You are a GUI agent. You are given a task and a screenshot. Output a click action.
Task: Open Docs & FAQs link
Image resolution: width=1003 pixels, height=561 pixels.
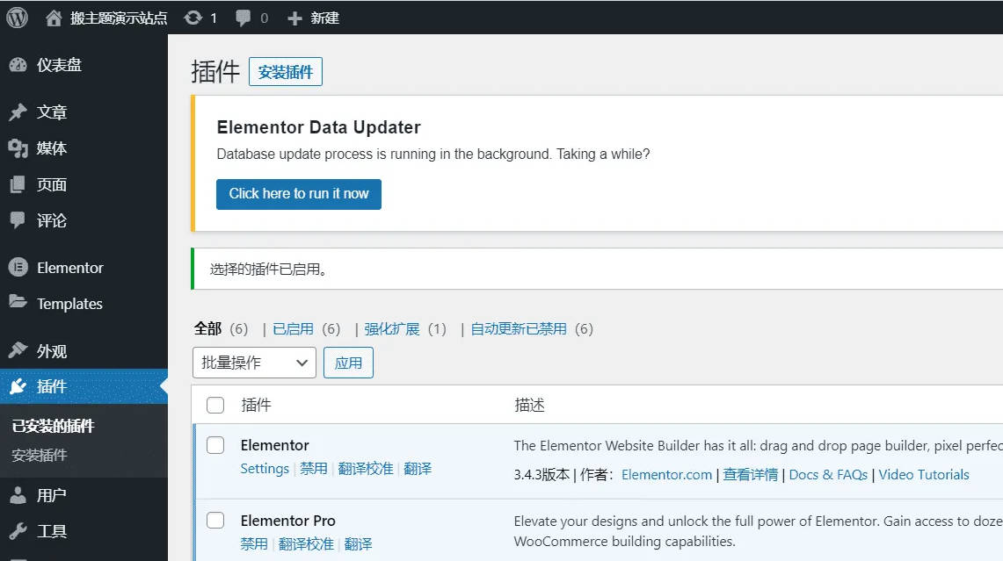(x=828, y=475)
